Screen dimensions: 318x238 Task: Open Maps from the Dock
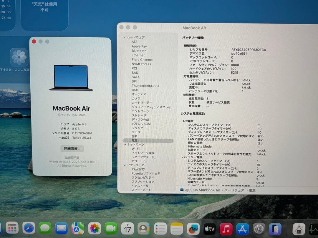pyautogui.click(x=78, y=228)
